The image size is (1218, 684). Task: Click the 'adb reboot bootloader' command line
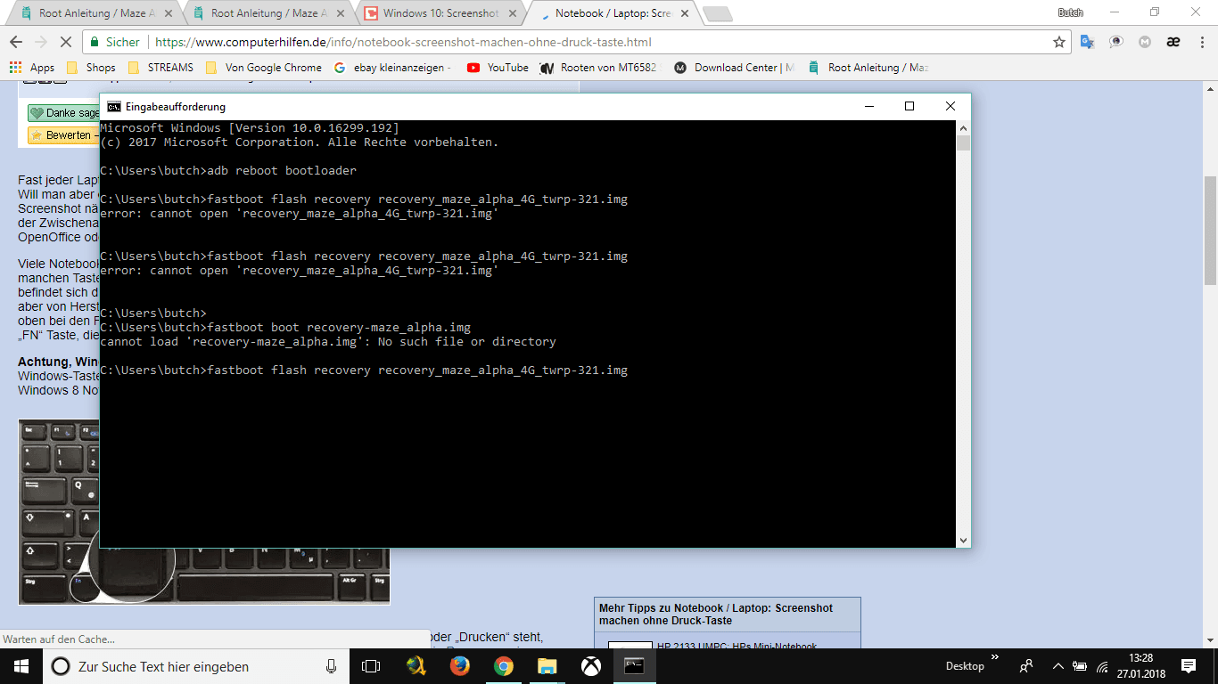[228, 171]
